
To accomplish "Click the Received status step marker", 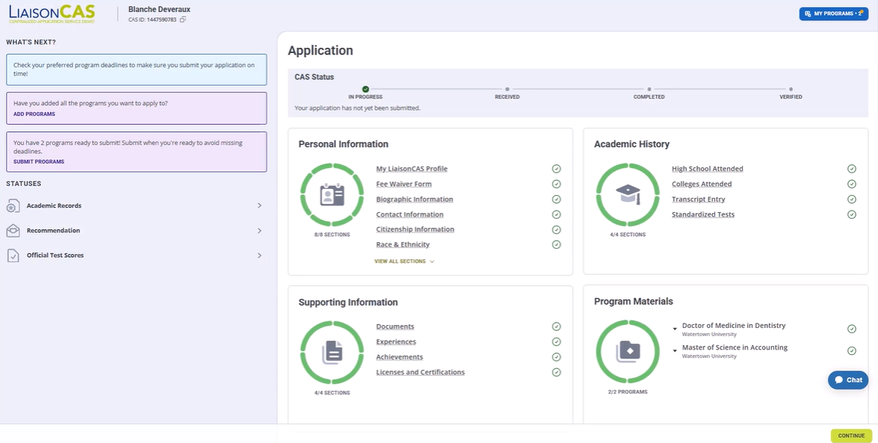I will [507, 89].
